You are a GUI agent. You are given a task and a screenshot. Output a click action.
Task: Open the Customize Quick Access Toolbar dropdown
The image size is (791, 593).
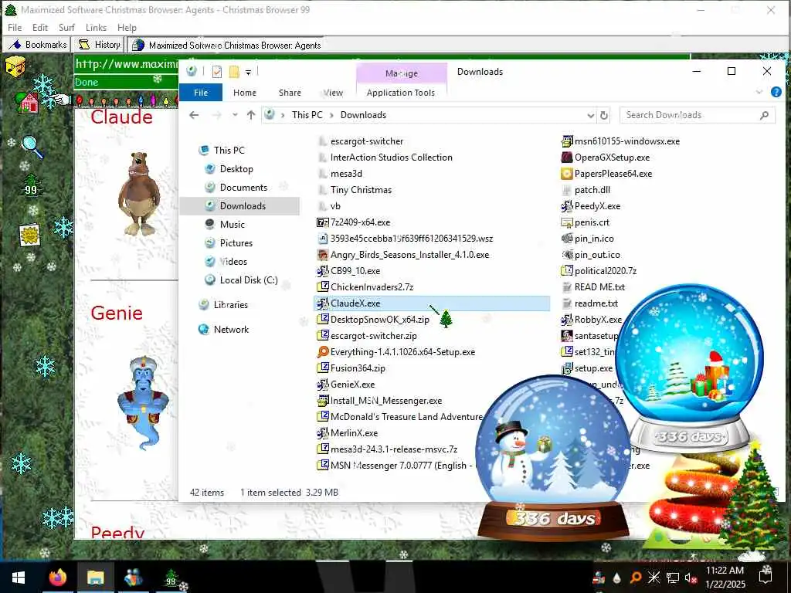[248, 73]
